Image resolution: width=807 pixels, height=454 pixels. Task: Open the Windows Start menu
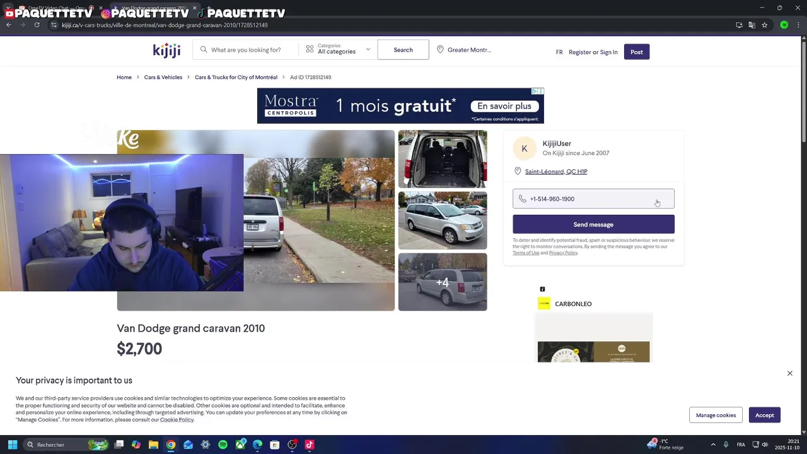point(12,445)
